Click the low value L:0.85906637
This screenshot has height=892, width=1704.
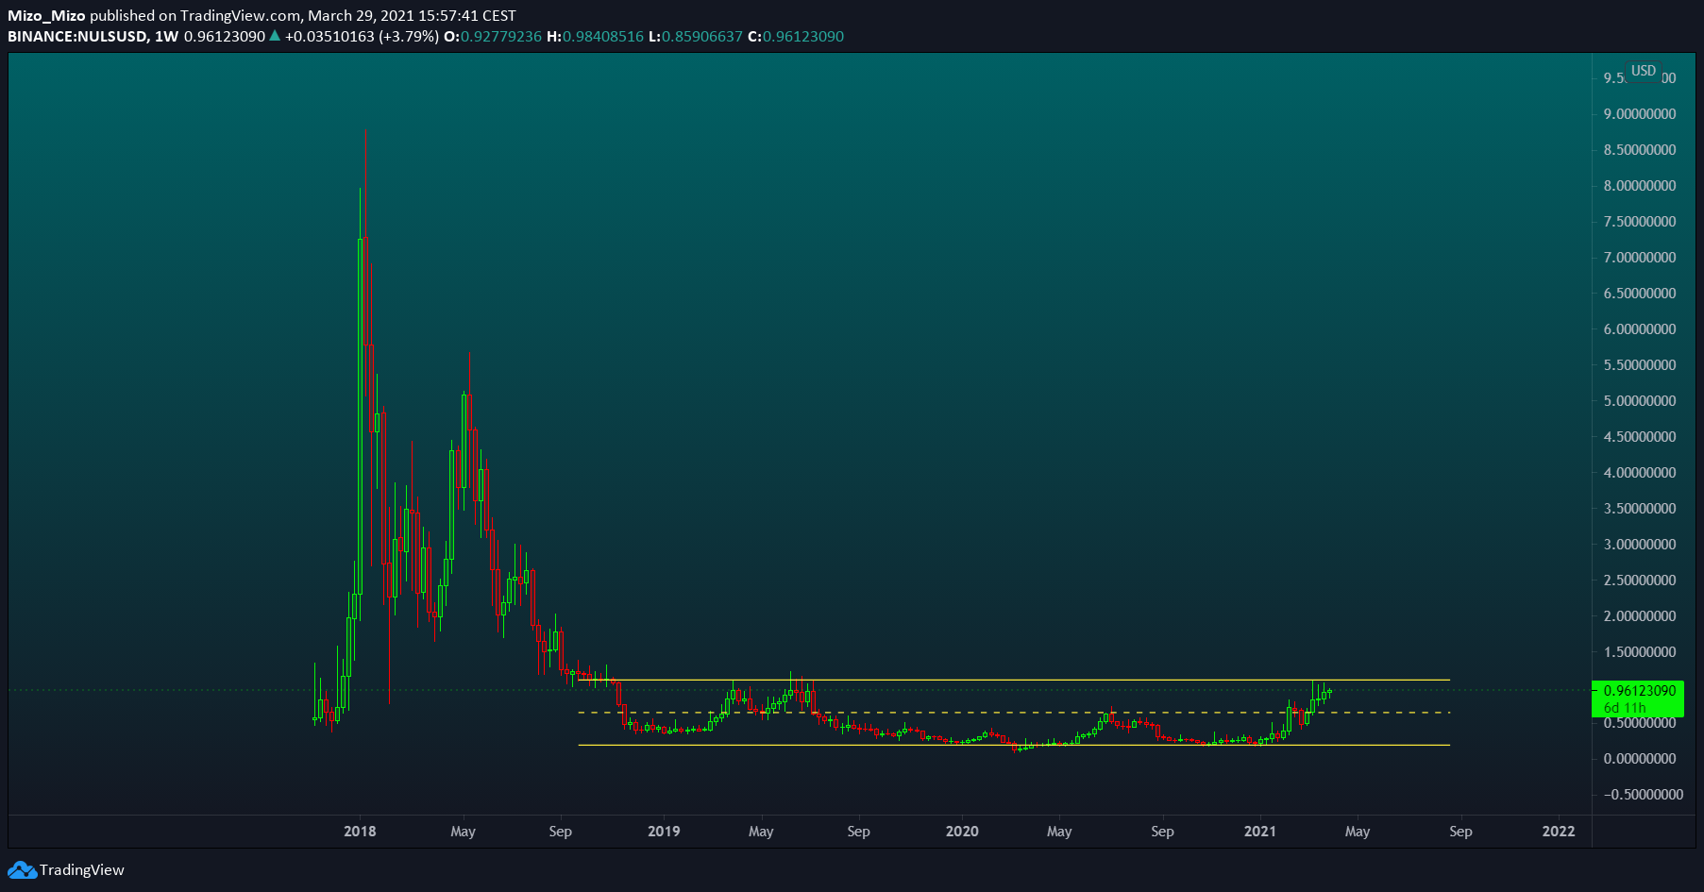click(696, 37)
